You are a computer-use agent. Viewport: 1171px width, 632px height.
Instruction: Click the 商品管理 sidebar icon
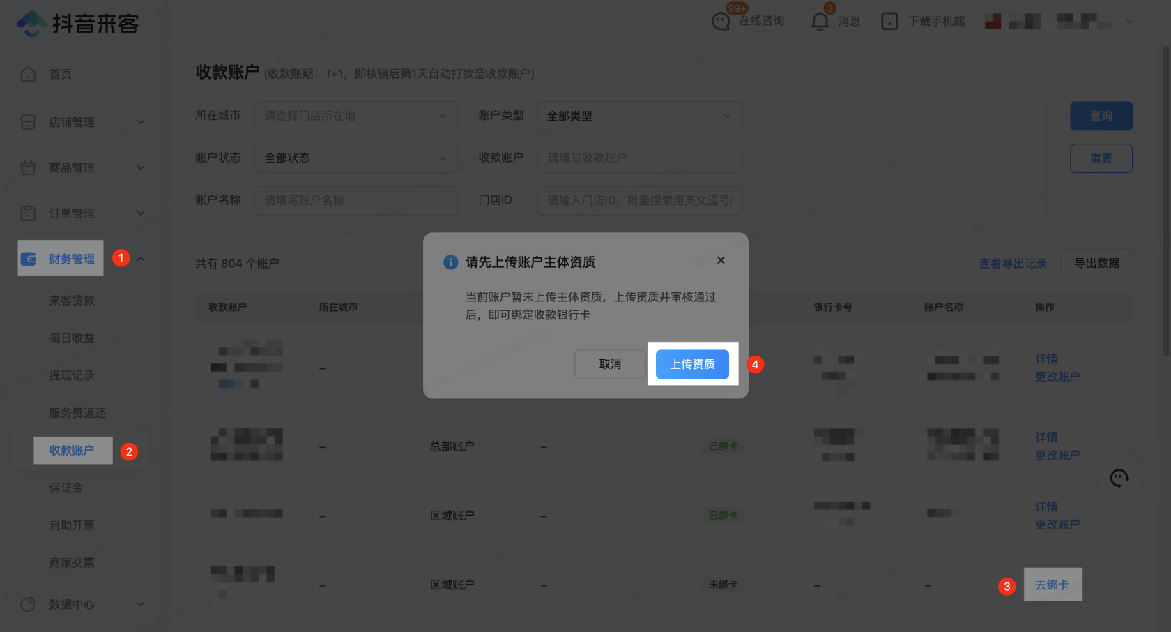(28, 168)
